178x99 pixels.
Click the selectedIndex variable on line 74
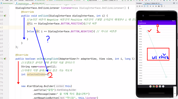point(36,74)
